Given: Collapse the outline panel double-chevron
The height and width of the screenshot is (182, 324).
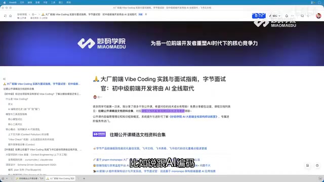Looking at the screenshot, I should (x=5, y=79).
